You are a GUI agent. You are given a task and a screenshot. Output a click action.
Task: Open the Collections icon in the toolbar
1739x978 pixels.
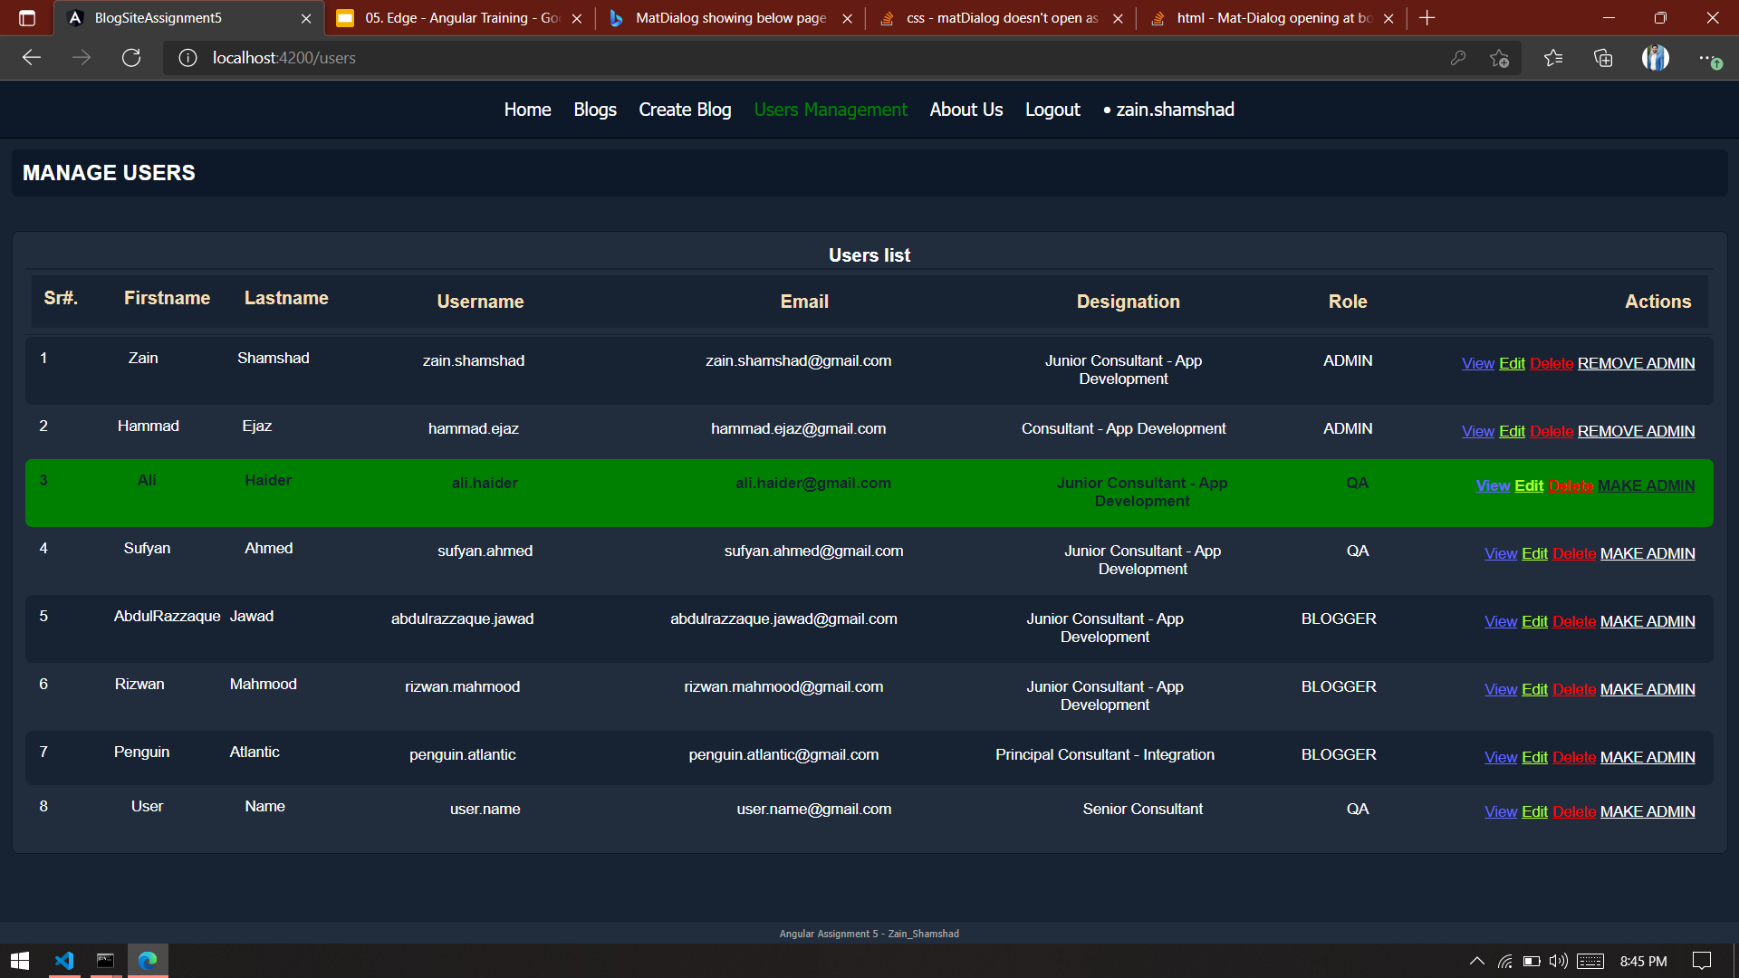tap(1602, 57)
